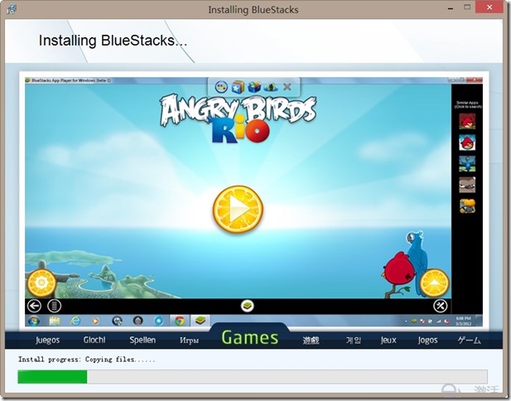
Task: Select the yellow-orange game thumbnail at the sidebar bottom
Action: coord(467,206)
